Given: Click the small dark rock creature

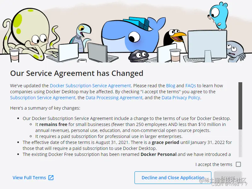Looking at the screenshot, I should pos(138,56).
